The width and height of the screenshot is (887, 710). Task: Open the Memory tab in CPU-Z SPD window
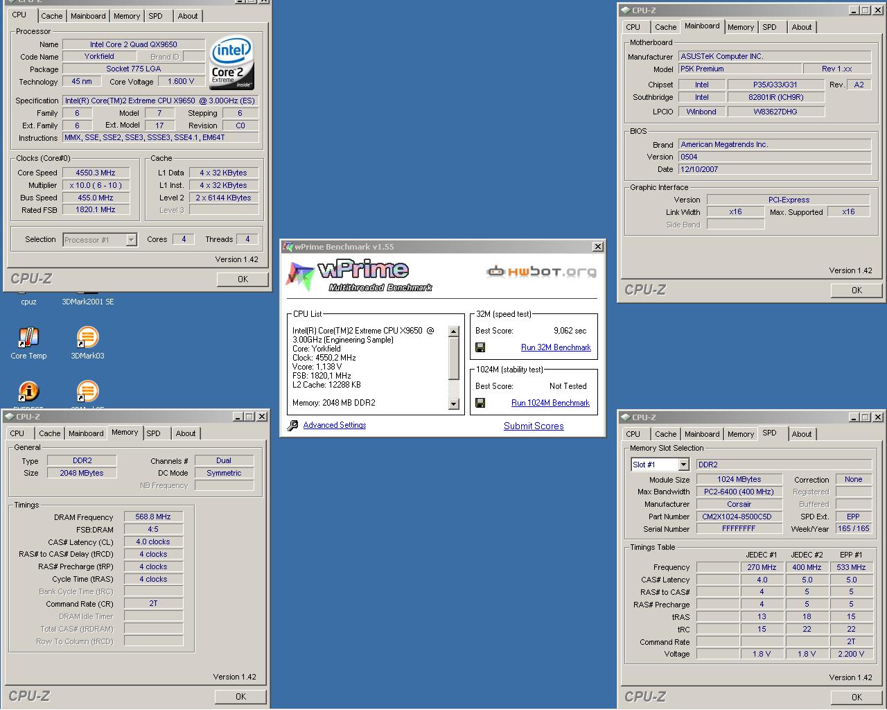coord(741,434)
